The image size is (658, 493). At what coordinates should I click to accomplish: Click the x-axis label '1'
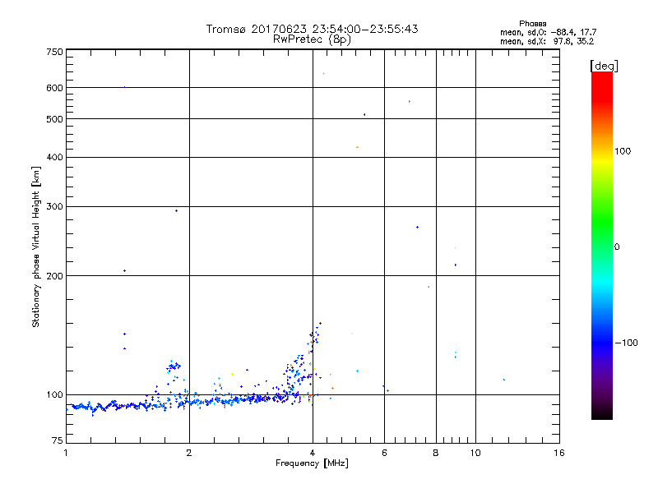[x=66, y=453]
